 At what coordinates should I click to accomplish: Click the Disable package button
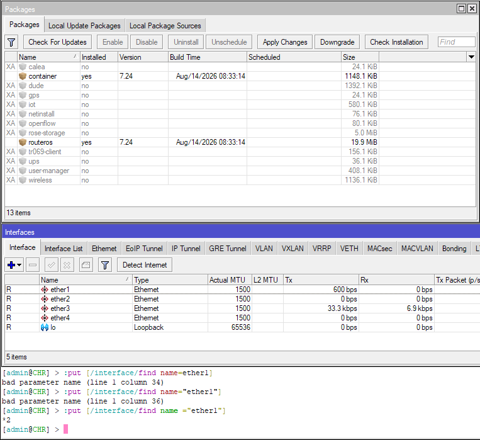pyautogui.click(x=147, y=42)
